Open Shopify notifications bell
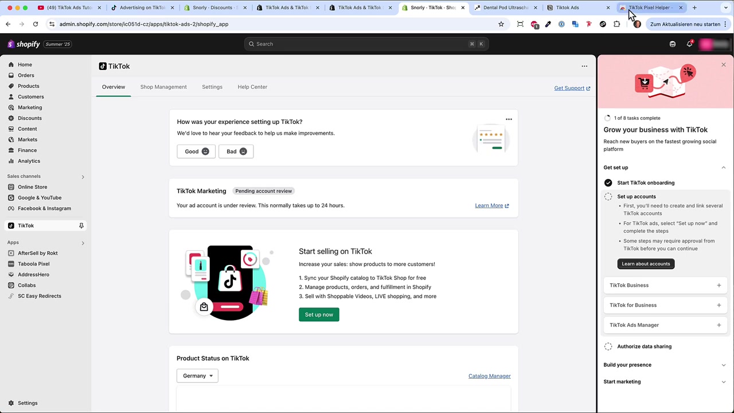The image size is (734, 413). 689,44
